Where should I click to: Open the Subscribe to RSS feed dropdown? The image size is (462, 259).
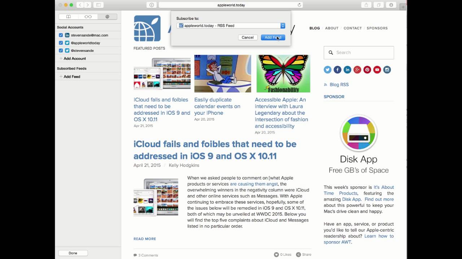pos(231,26)
